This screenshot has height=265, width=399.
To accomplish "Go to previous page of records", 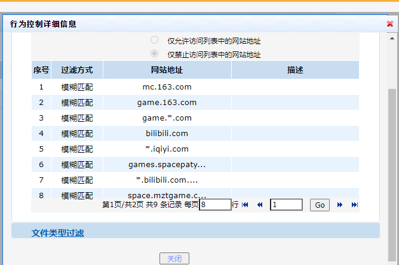I will (260, 205).
